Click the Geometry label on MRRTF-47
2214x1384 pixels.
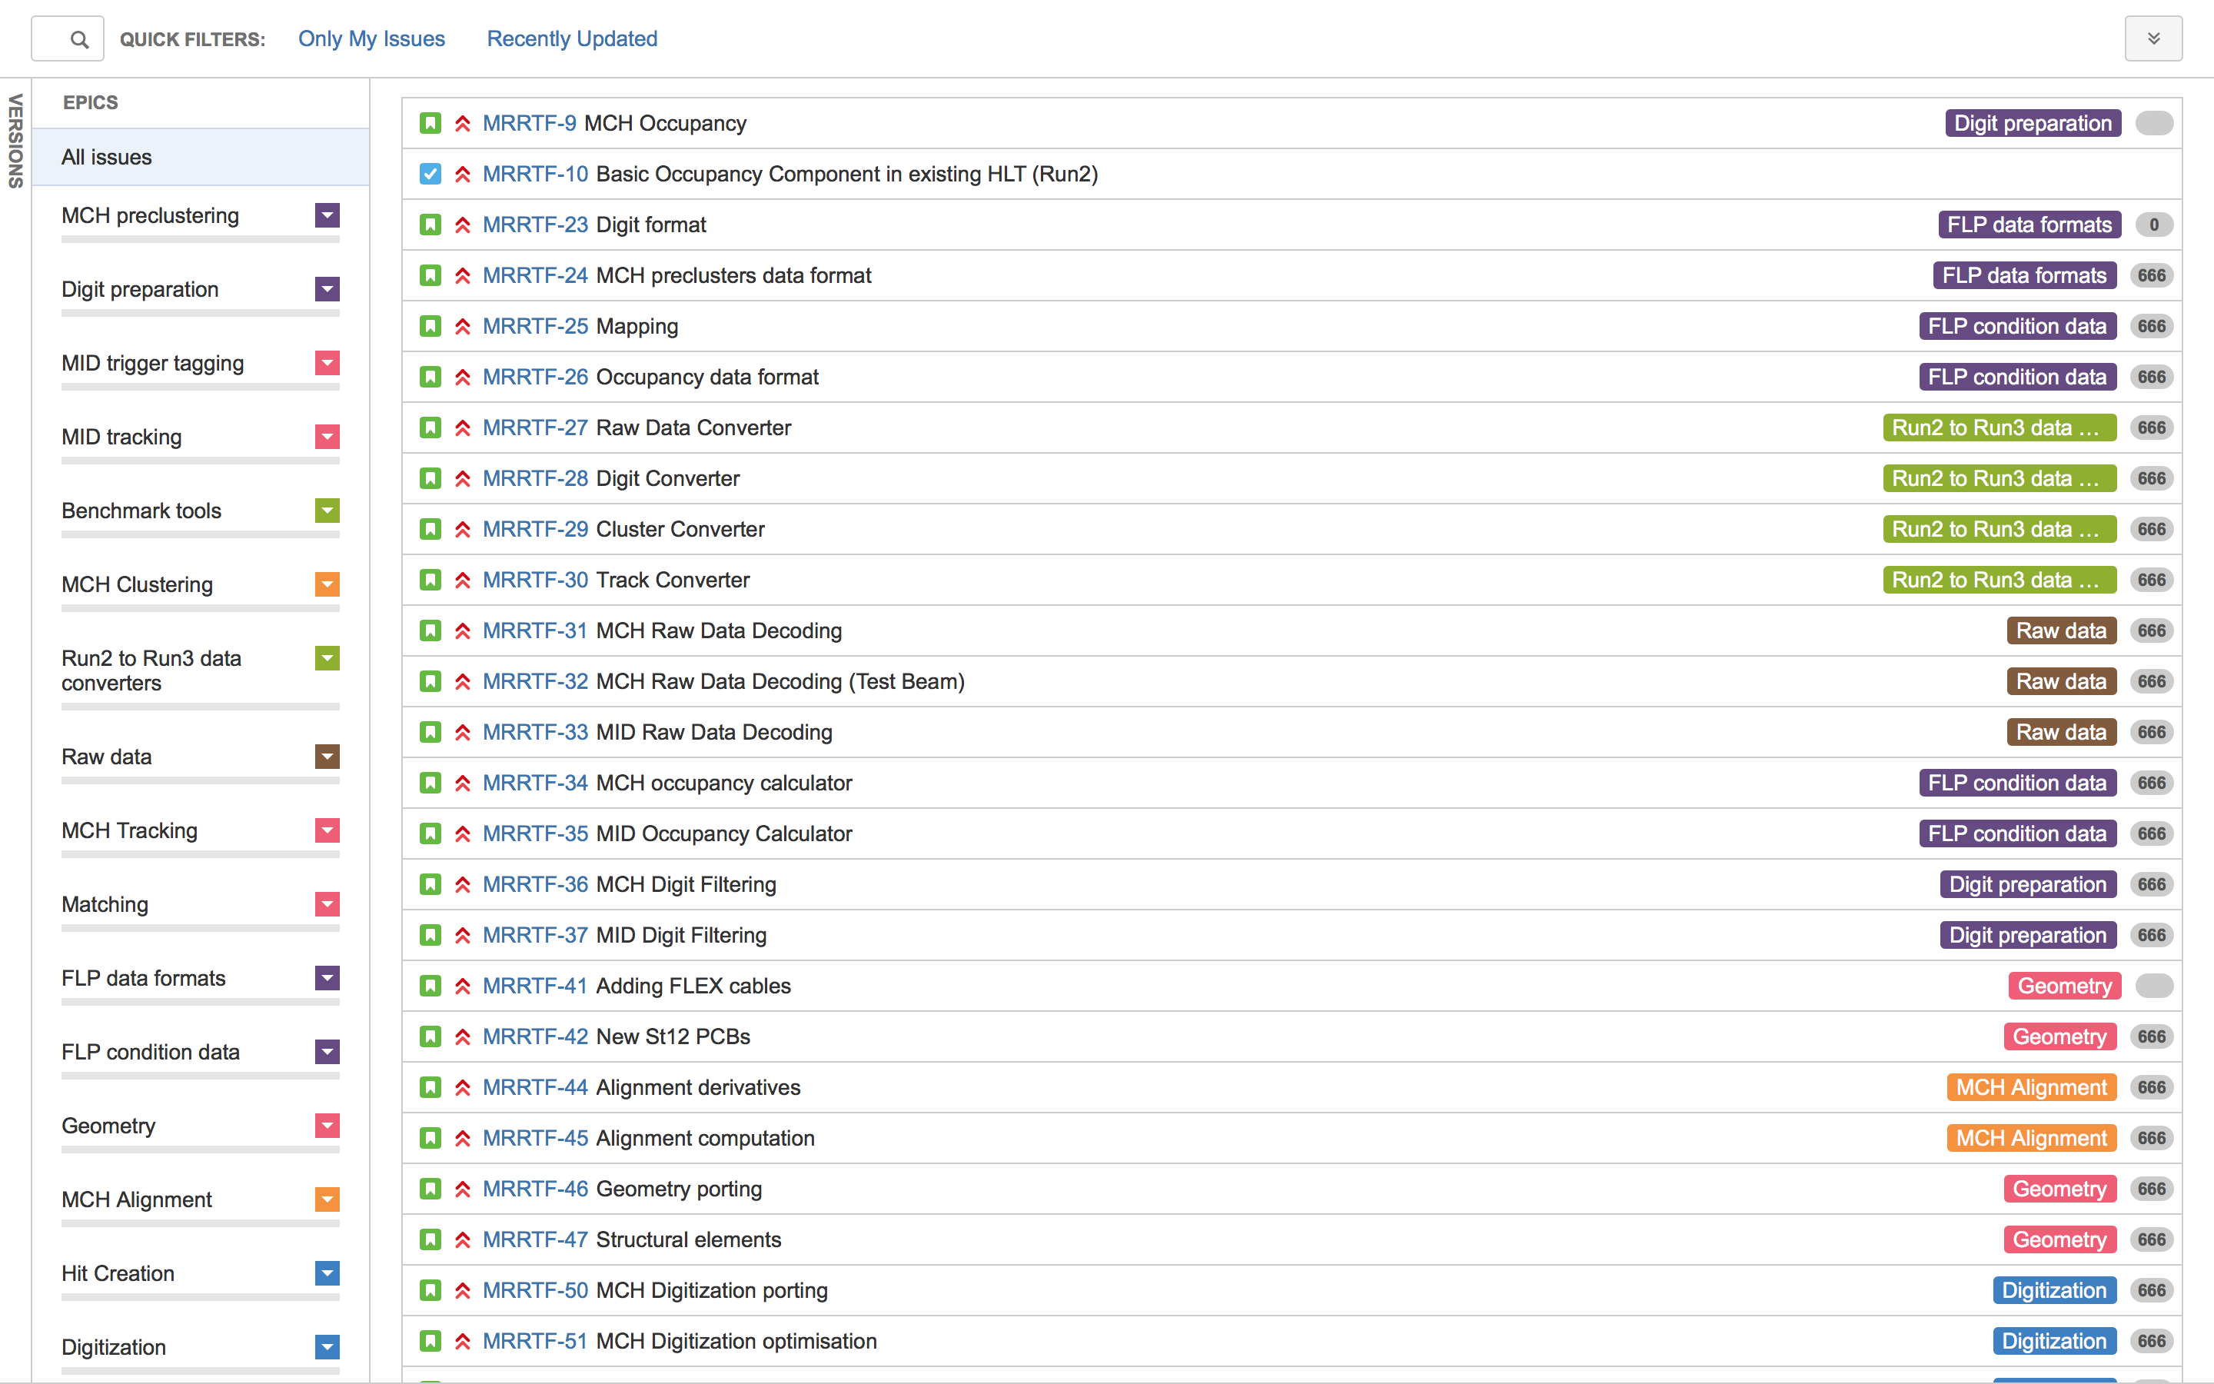click(2059, 1239)
